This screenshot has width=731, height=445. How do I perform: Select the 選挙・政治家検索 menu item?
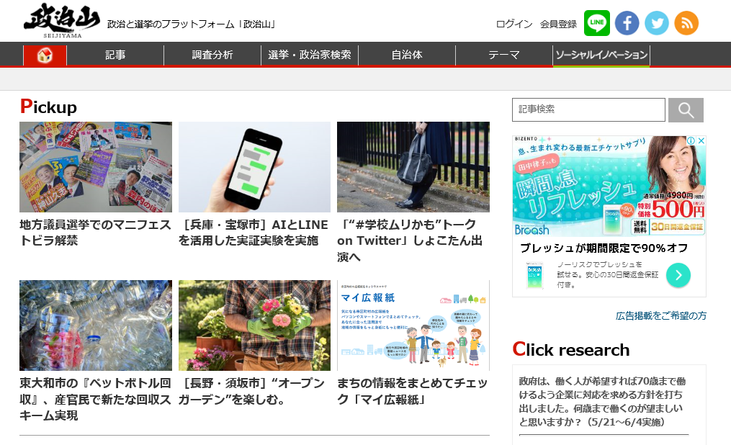pos(310,55)
